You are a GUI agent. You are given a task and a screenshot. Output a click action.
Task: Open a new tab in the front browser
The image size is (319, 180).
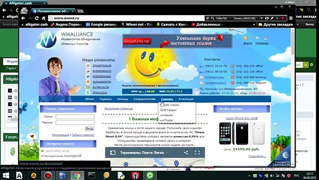[80, 11]
